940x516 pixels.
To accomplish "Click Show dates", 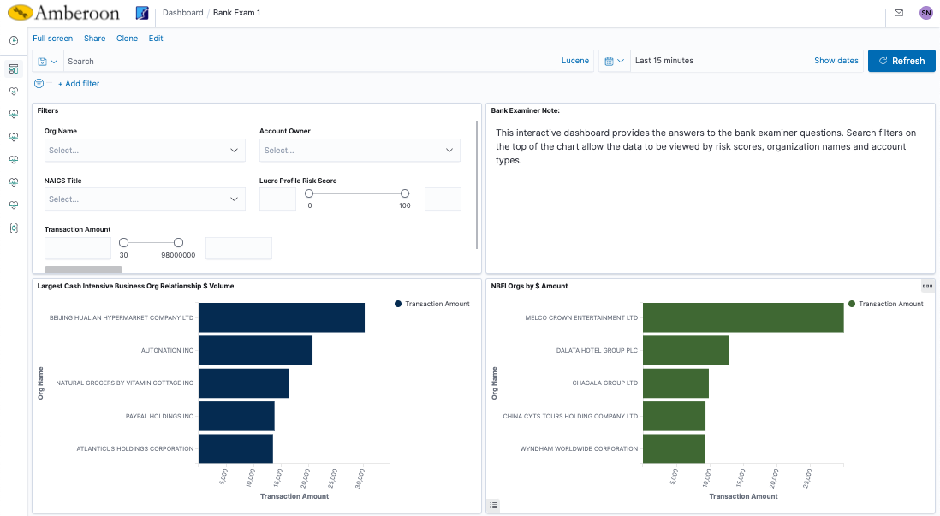I will click(836, 61).
